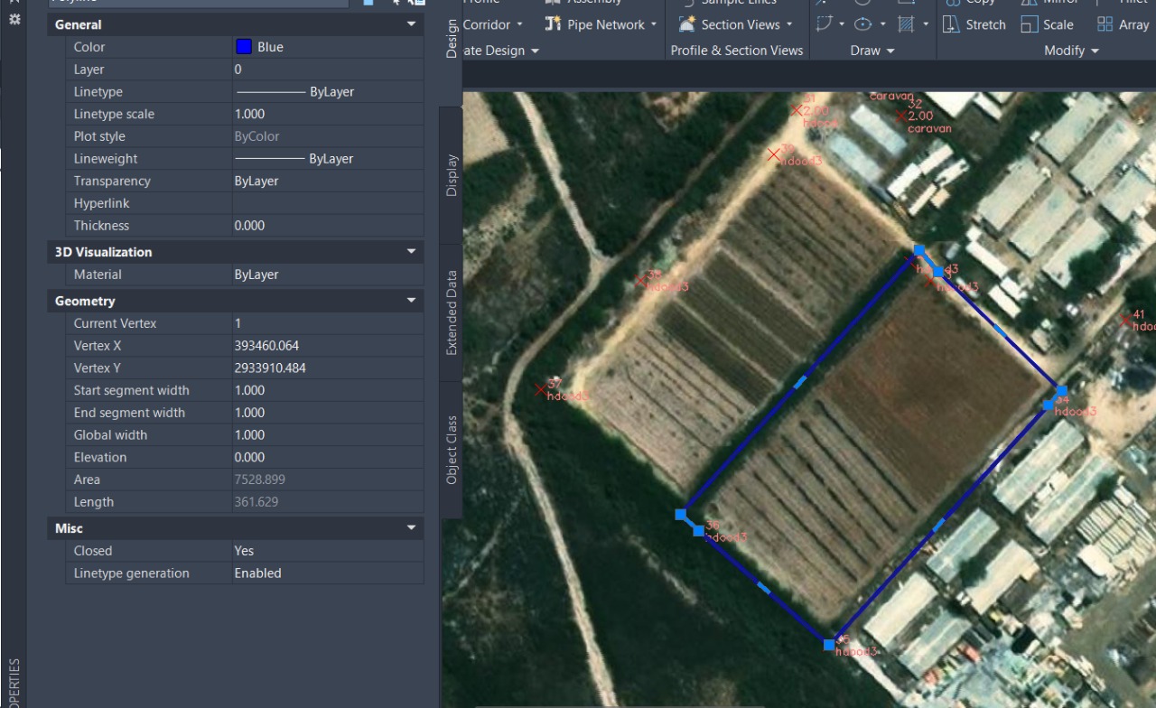
Task: Click the Stretch tool icon
Action: pyautogui.click(x=951, y=24)
